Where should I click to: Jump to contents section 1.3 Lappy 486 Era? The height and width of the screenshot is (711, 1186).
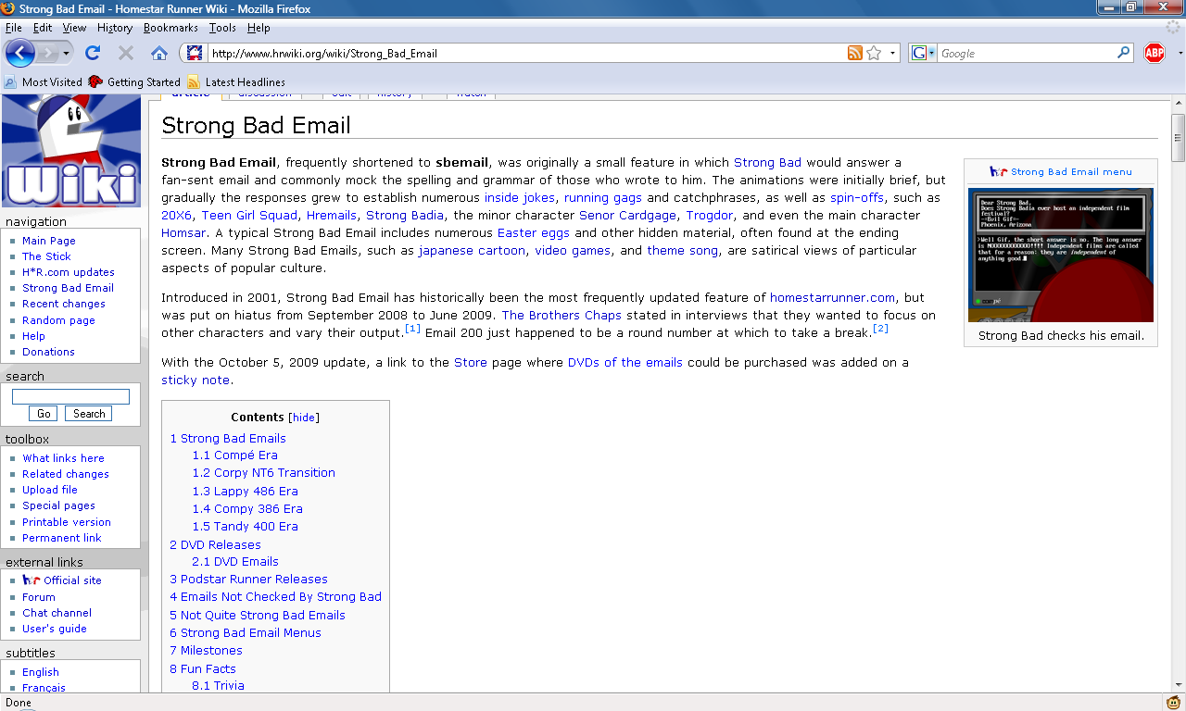click(x=246, y=491)
